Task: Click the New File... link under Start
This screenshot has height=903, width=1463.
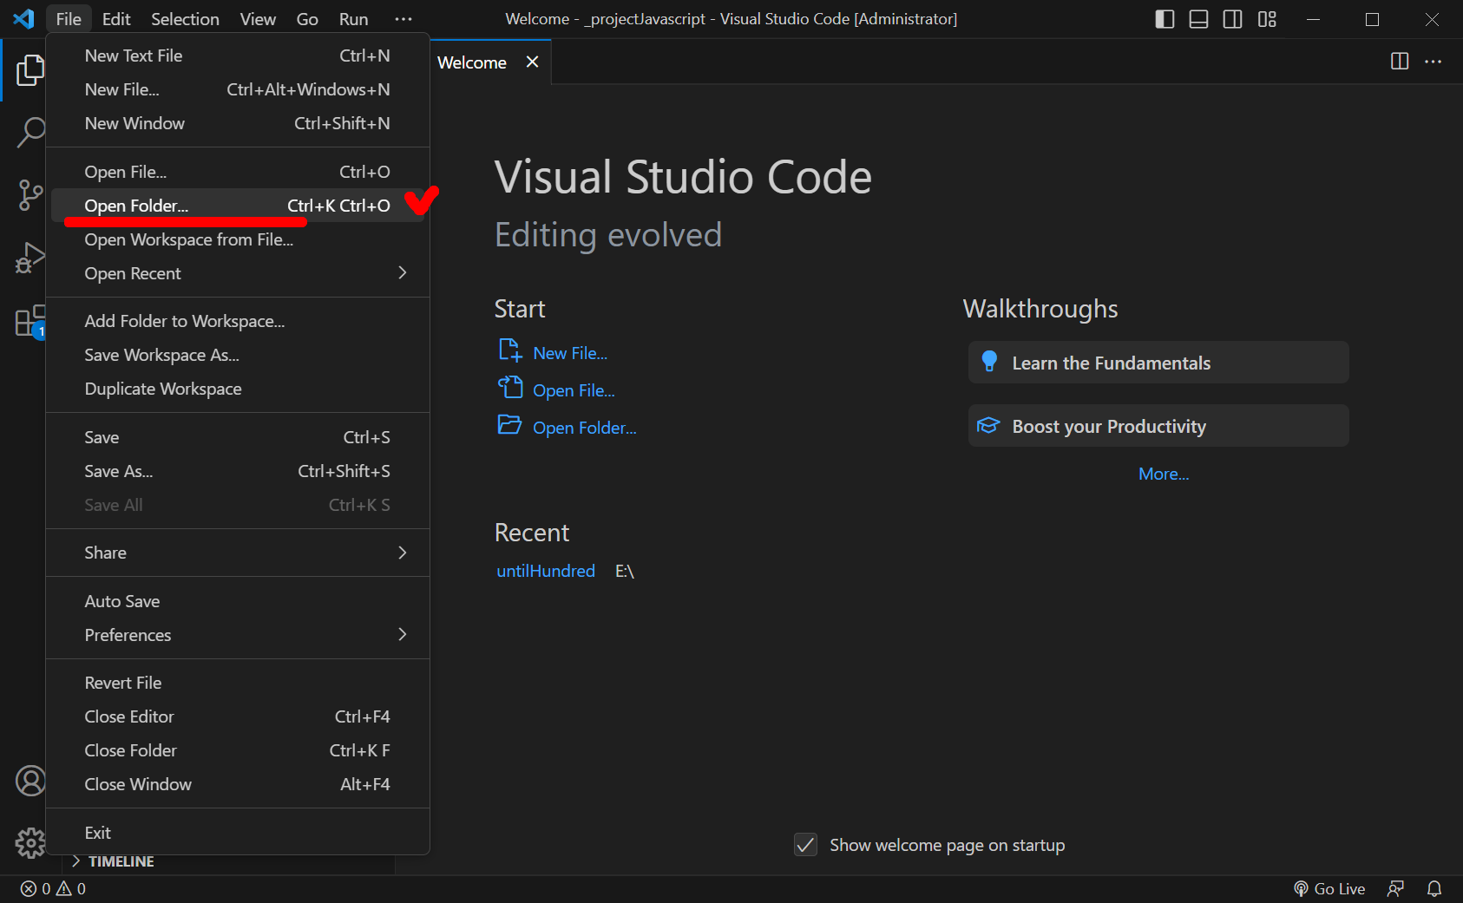Action: tap(570, 353)
